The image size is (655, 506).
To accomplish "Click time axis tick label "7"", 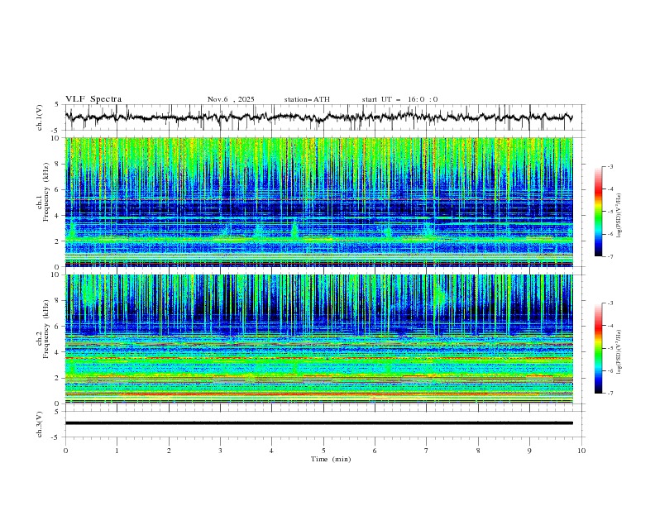I will pos(427,451).
